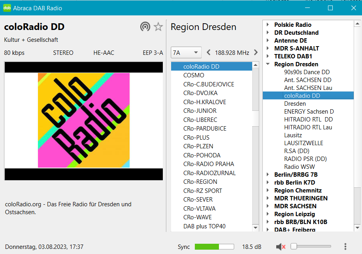
Task: Choose RADIO PSR (DD) in tree
Action: 305,159
